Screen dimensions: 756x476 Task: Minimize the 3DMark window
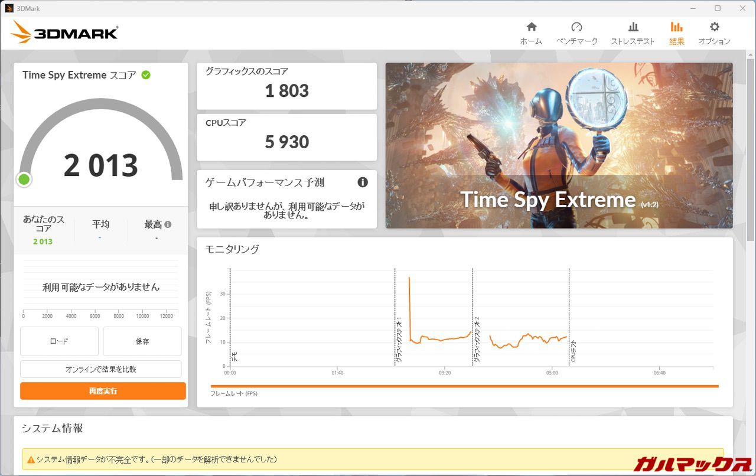[x=692, y=8]
